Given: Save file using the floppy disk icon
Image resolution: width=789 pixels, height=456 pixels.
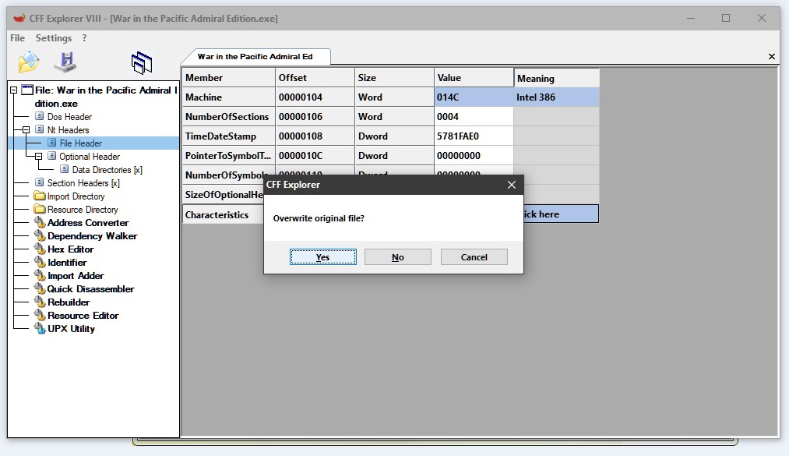Looking at the screenshot, I should [x=65, y=62].
